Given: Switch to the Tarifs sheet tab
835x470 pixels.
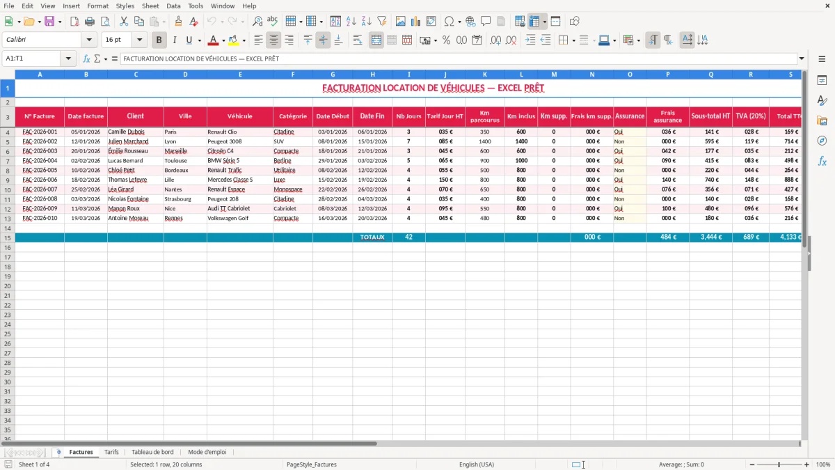Looking at the screenshot, I should click(111, 452).
